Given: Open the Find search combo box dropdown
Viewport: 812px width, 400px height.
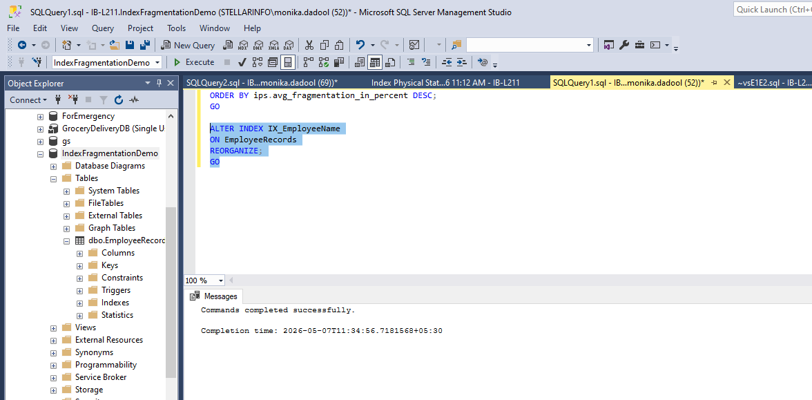Looking at the screenshot, I should (589, 45).
